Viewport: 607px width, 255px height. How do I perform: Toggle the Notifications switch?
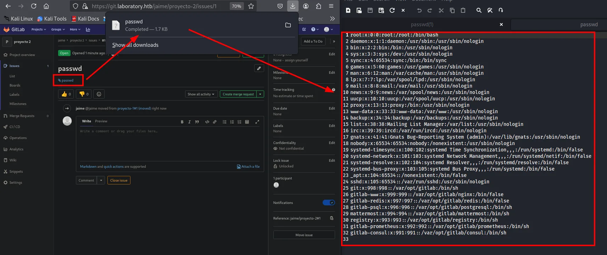point(329,203)
